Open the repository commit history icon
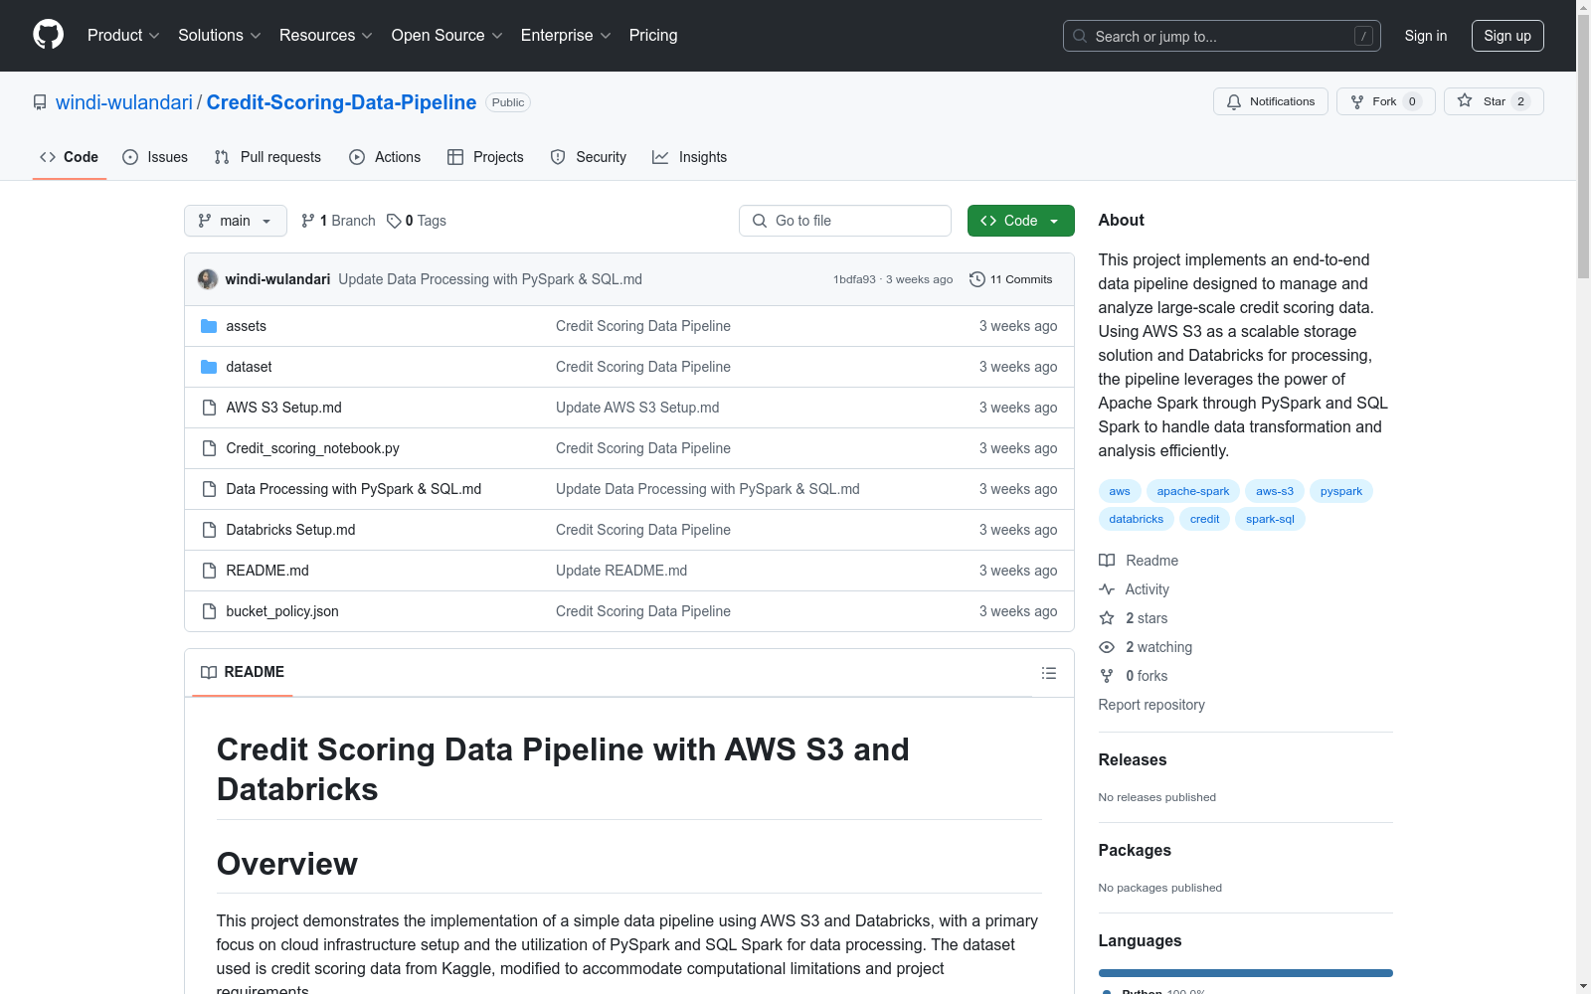Viewport: 1591px width, 994px height. coord(975,279)
